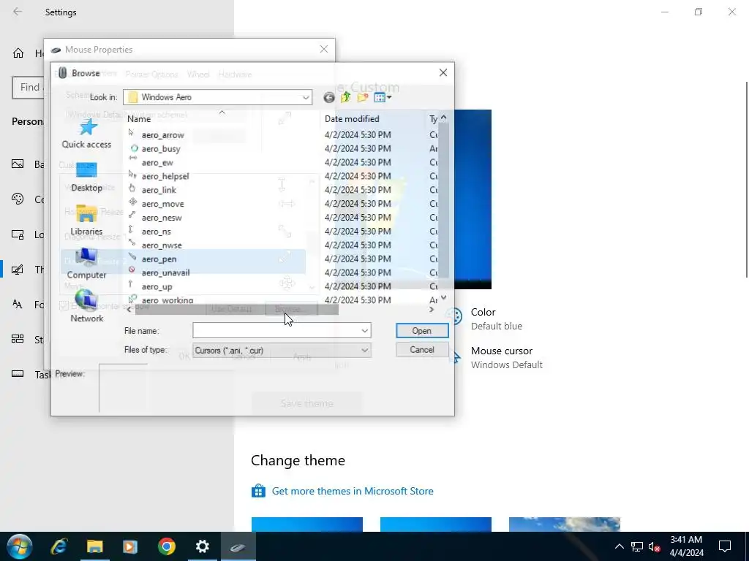Open the View menu icon in Browse dialog

point(383,98)
